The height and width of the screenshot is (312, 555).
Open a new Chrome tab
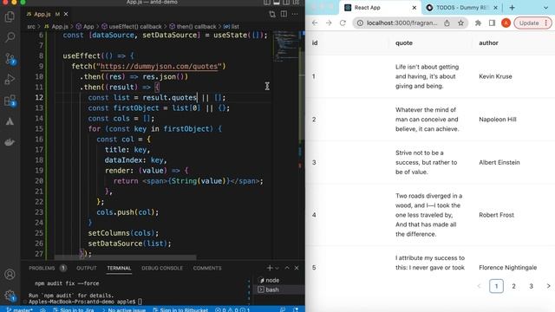(x=513, y=8)
